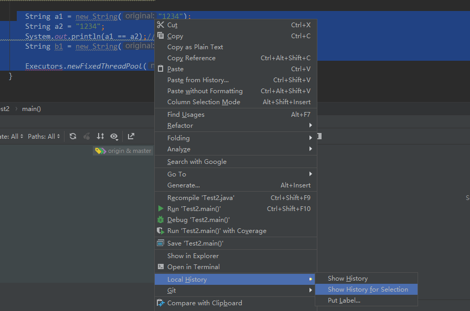Click the Run with Coverage shield icon
This screenshot has height=311, width=470.
coord(161,230)
